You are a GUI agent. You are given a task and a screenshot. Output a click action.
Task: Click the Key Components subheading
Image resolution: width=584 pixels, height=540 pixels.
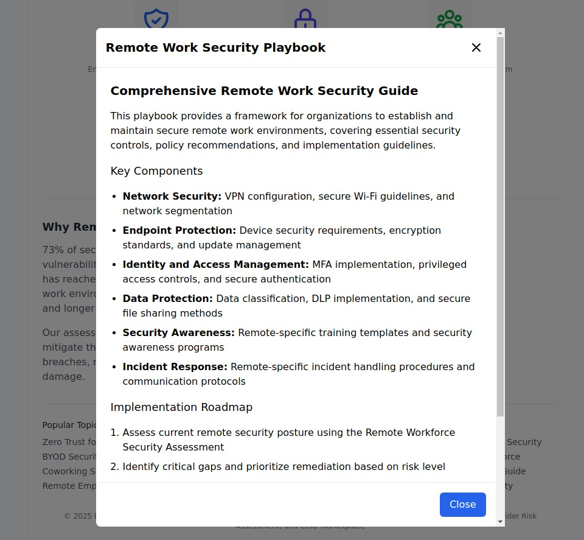(x=156, y=171)
